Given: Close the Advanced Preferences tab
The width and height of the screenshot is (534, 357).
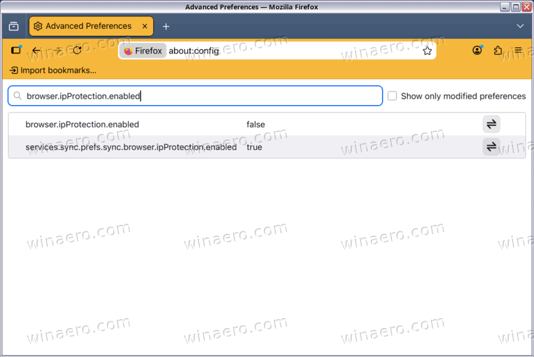Looking at the screenshot, I should (x=144, y=26).
